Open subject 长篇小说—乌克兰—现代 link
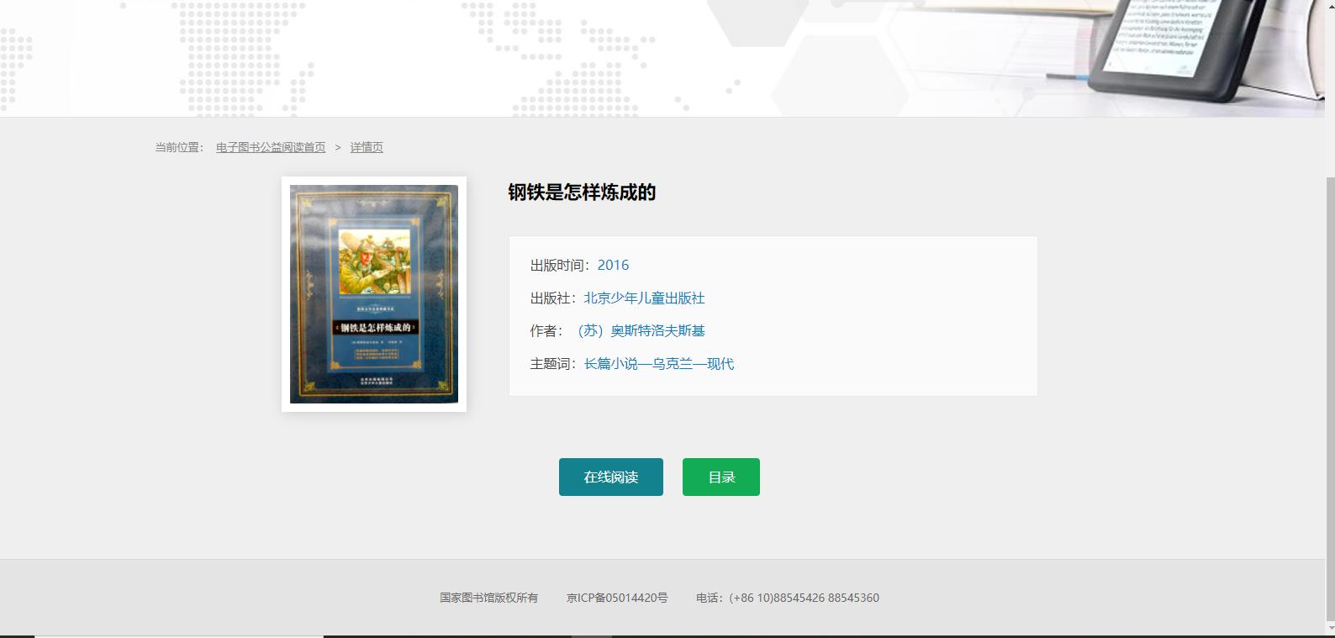1335x638 pixels. (x=659, y=363)
